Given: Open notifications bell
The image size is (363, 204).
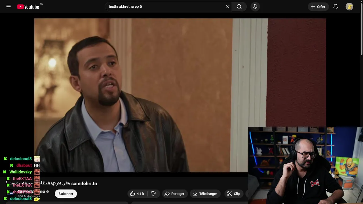Looking at the screenshot, I should [335, 7].
